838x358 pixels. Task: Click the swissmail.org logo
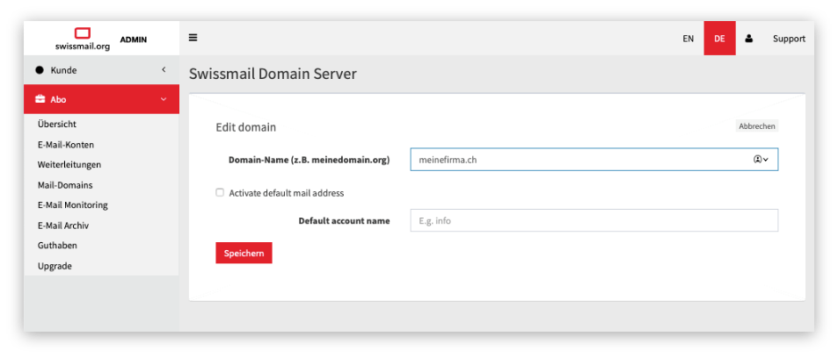click(x=82, y=39)
